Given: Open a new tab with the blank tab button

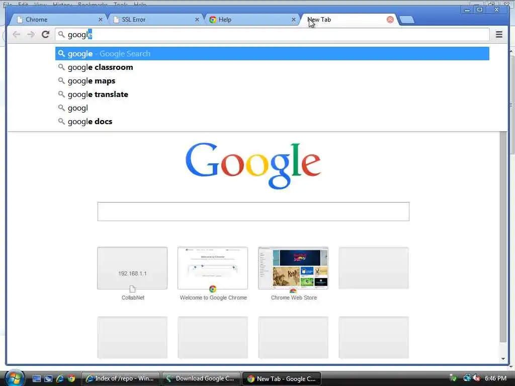Looking at the screenshot, I should point(407,20).
